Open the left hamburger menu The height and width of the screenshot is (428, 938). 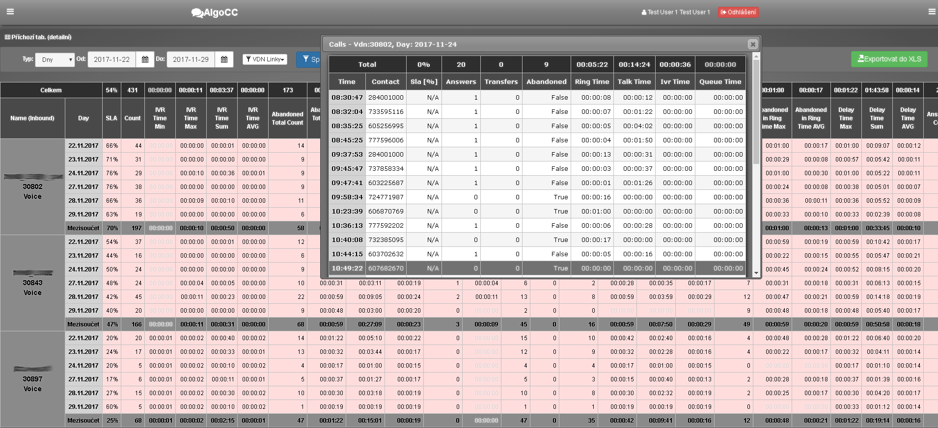pos(10,12)
